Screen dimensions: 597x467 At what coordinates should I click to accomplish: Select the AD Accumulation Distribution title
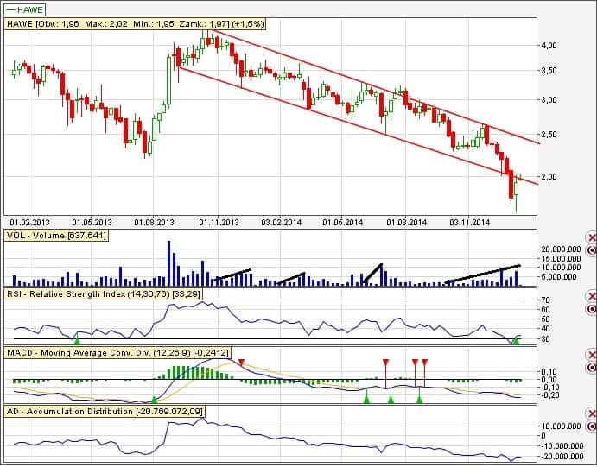(105, 412)
